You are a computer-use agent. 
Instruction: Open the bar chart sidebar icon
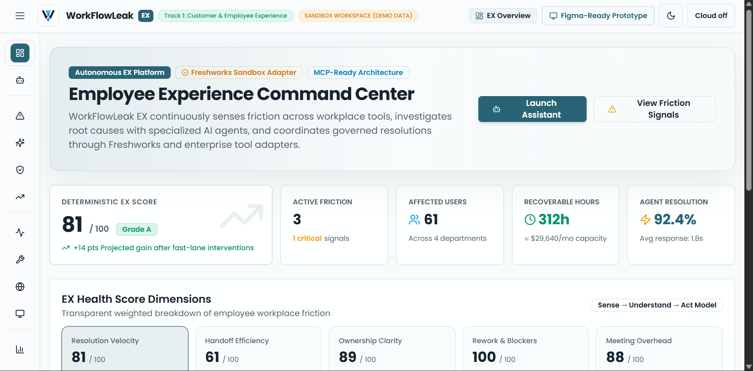pyautogui.click(x=20, y=349)
